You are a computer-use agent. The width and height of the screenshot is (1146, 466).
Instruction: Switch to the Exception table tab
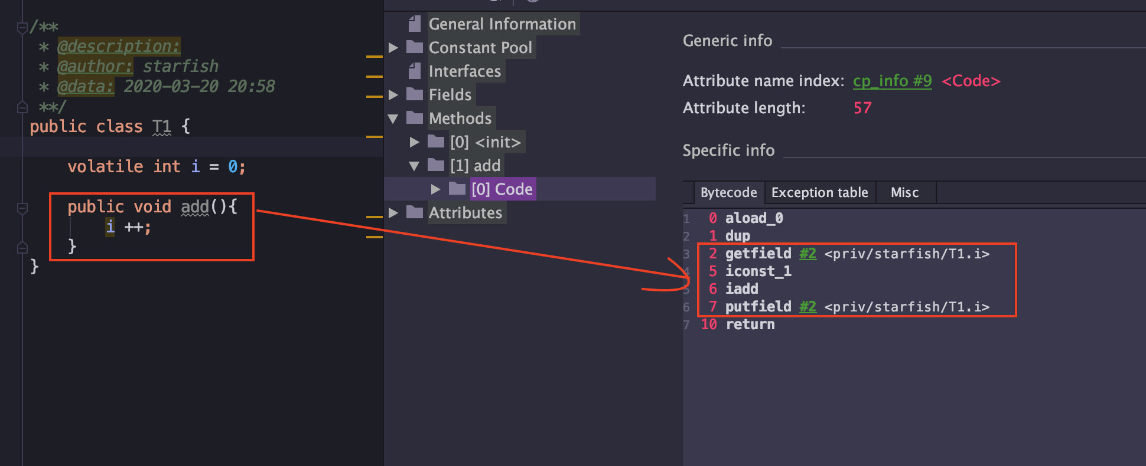[819, 193]
